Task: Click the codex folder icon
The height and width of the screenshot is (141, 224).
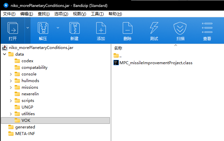Action: point(17,61)
